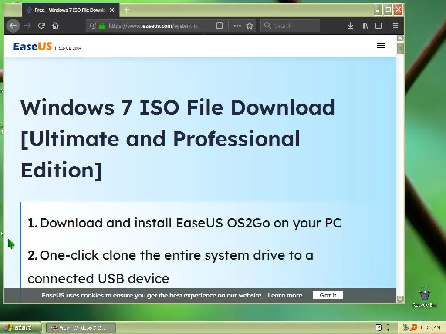Click the network tray icon beside clock

[x=406, y=327]
